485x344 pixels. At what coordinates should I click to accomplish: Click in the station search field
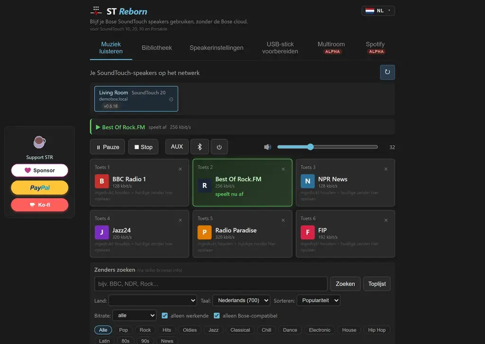[x=211, y=284]
